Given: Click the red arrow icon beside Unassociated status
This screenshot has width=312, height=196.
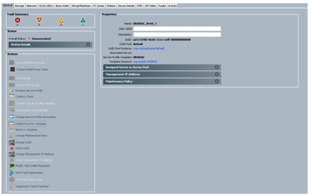Looking at the screenshot, I should coord(29,39).
